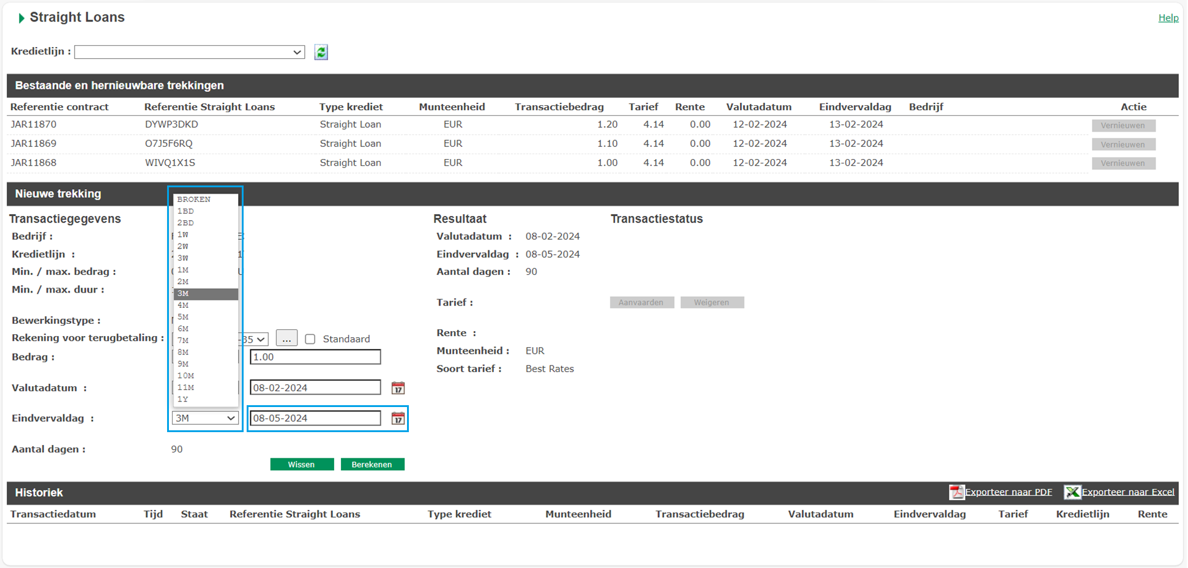Image resolution: width=1188 pixels, height=568 pixels.
Task: Click the green arrow beside Straight Loans
Action: click(x=21, y=18)
